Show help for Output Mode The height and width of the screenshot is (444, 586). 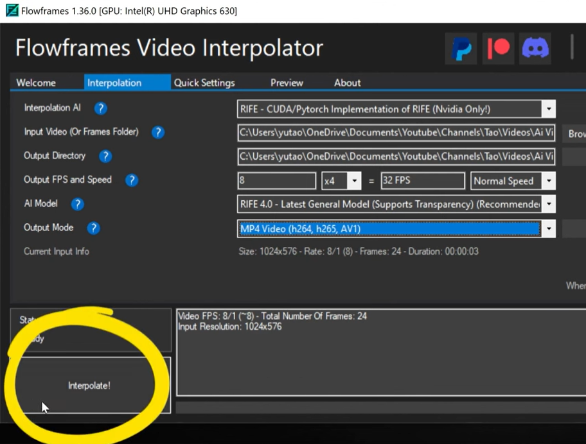pos(93,228)
